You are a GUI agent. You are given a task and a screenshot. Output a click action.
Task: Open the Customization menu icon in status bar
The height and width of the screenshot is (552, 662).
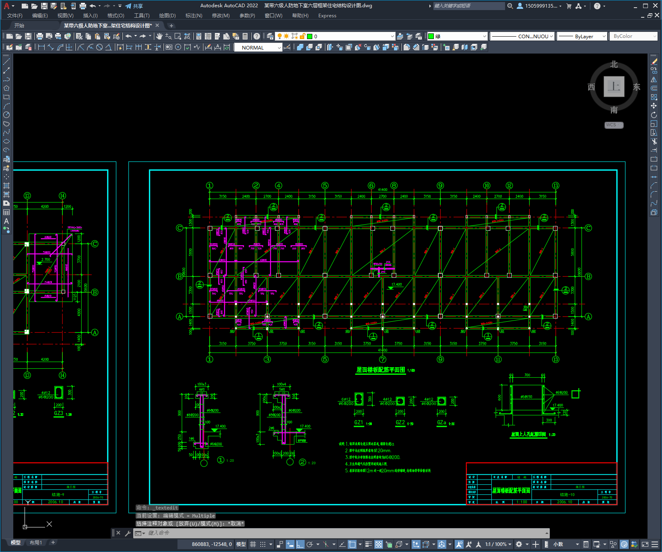(x=656, y=544)
